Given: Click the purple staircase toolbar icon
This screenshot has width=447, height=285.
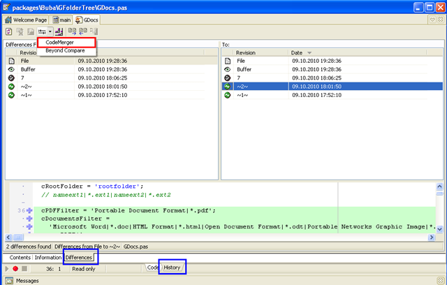Looking at the screenshot, I should (59, 31).
